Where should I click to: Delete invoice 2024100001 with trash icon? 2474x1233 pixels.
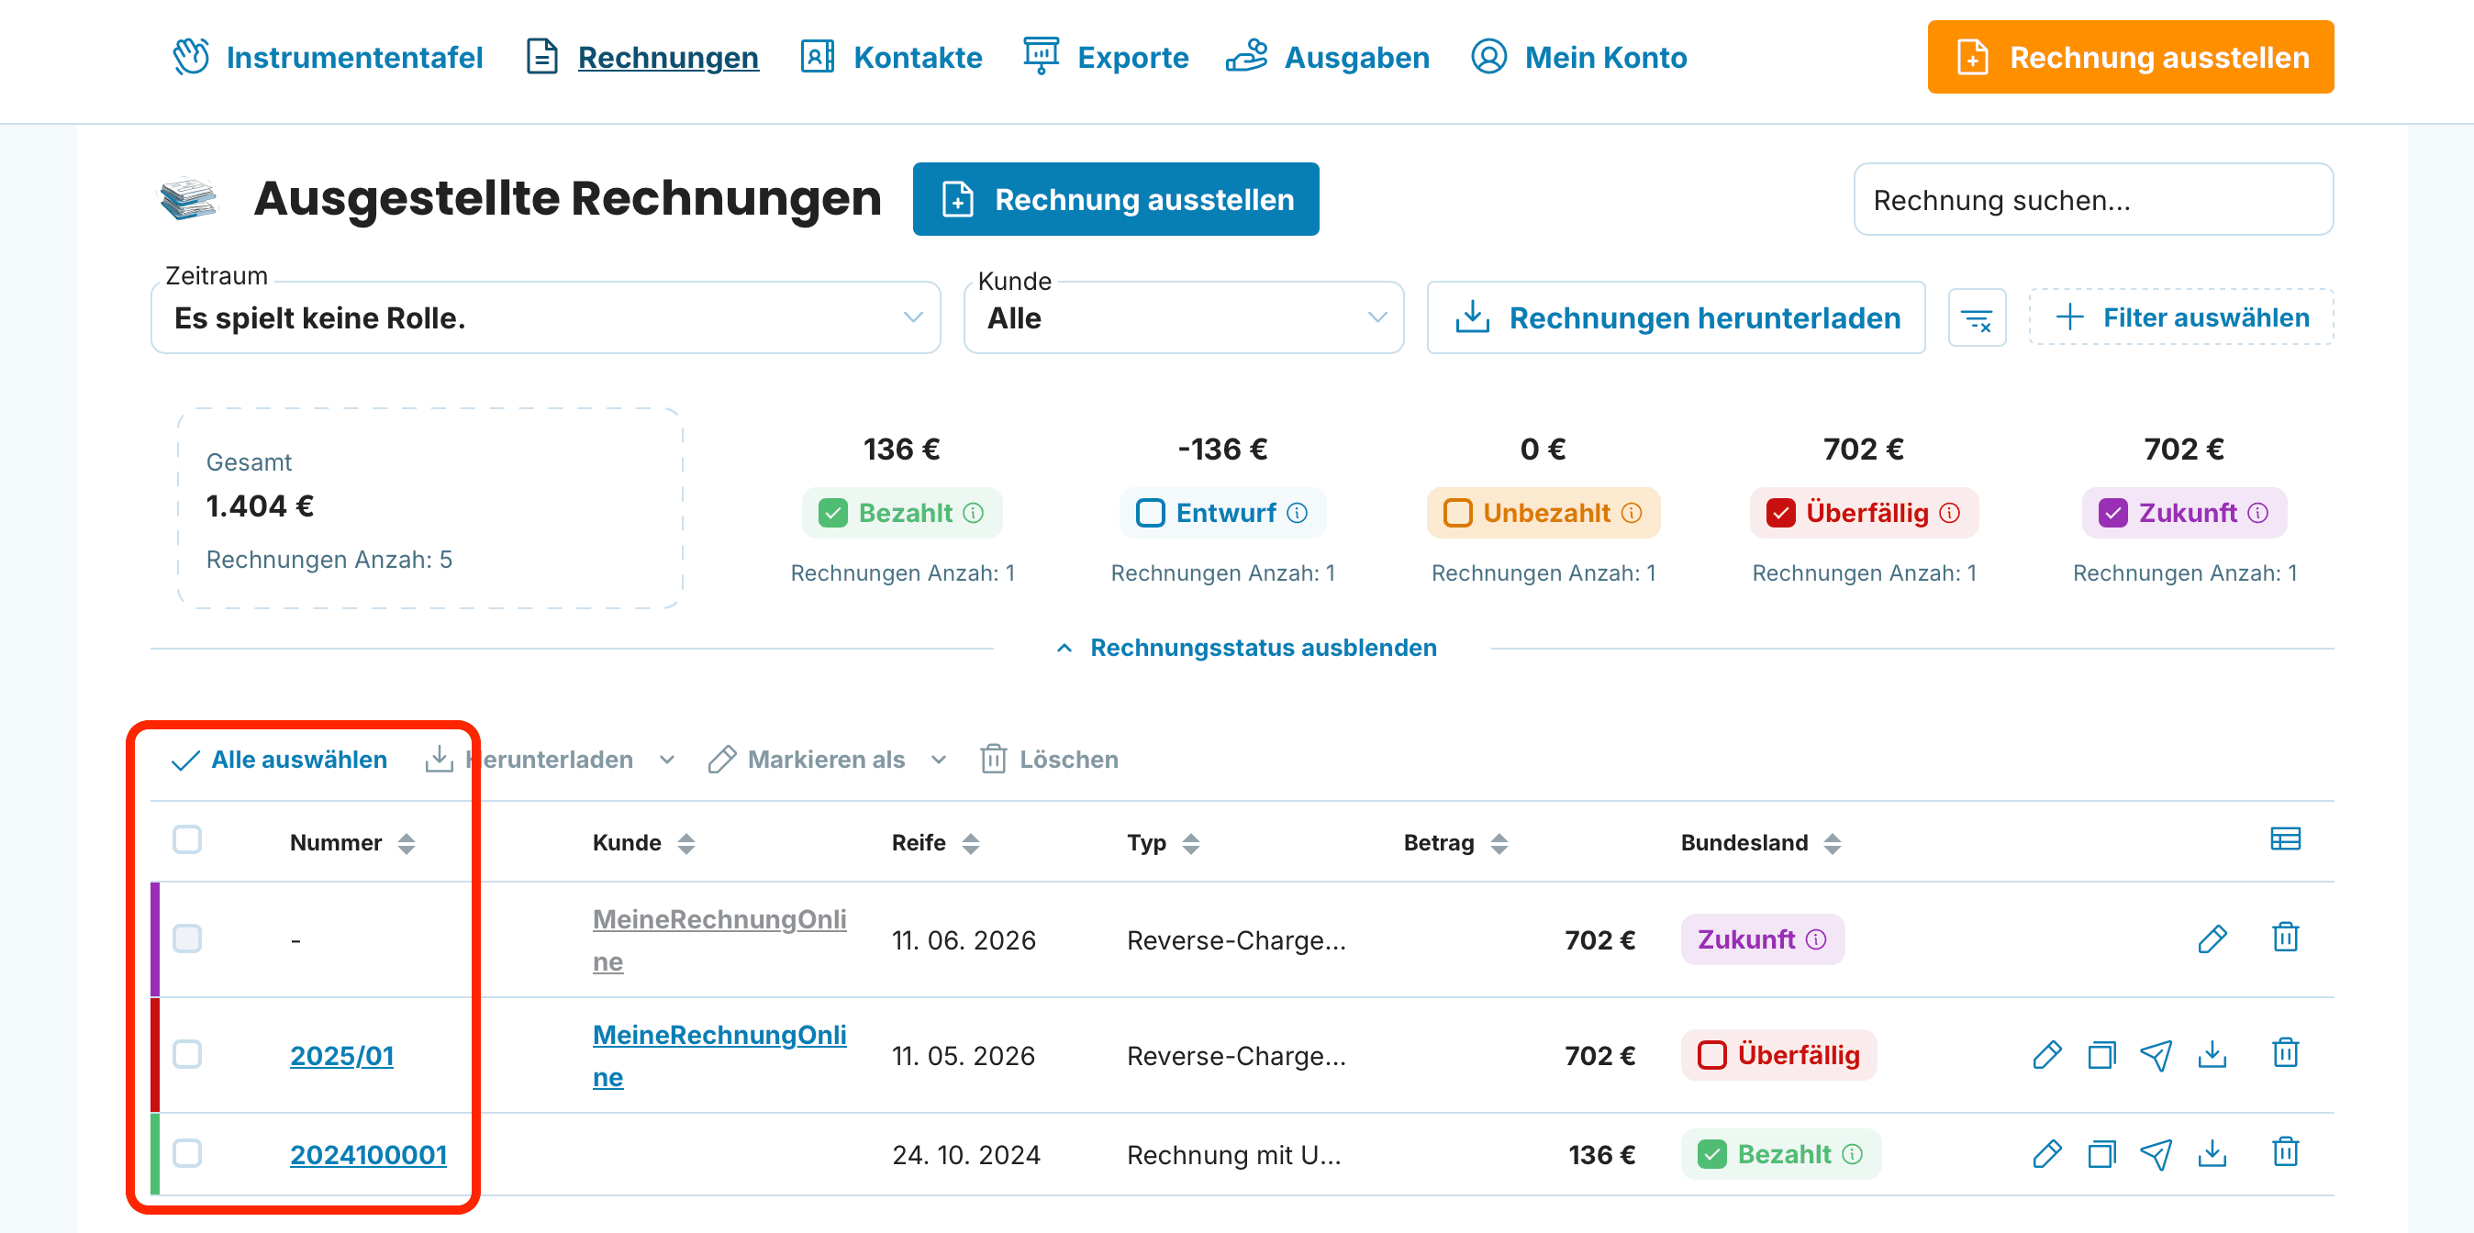[x=2285, y=1151]
